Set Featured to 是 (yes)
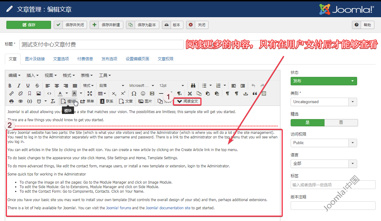This screenshot has height=221, width=381. [x=308, y=123]
